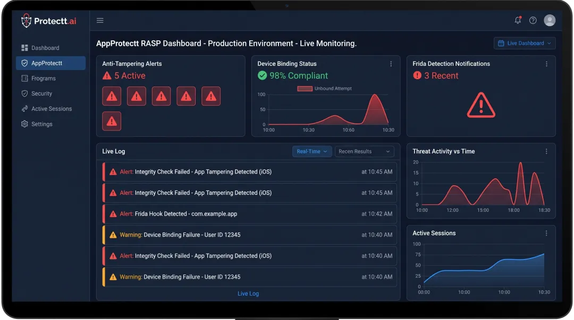Go to Dashboard in sidebar
Image resolution: width=574 pixels, height=320 pixels.
click(50, 48)
